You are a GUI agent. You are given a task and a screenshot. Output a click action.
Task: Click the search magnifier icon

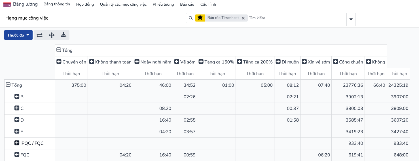coord(191,18)
